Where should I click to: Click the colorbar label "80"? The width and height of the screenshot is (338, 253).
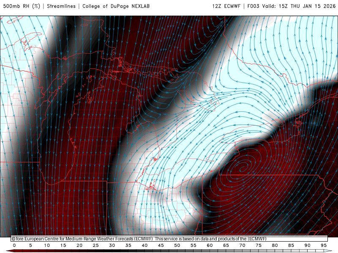point(275,245)
